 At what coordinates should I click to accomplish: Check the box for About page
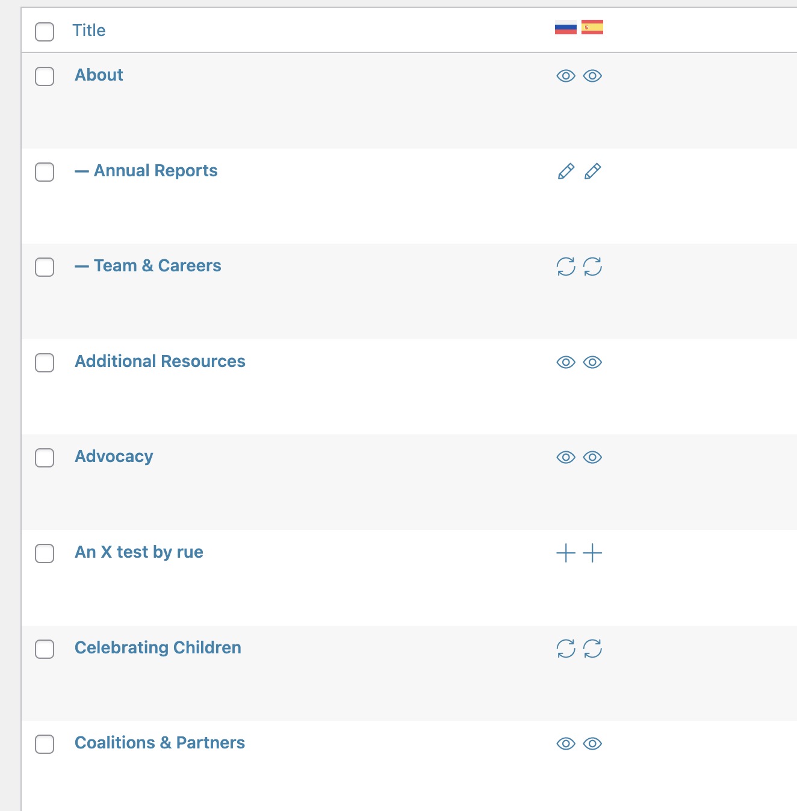pos(45,76)
